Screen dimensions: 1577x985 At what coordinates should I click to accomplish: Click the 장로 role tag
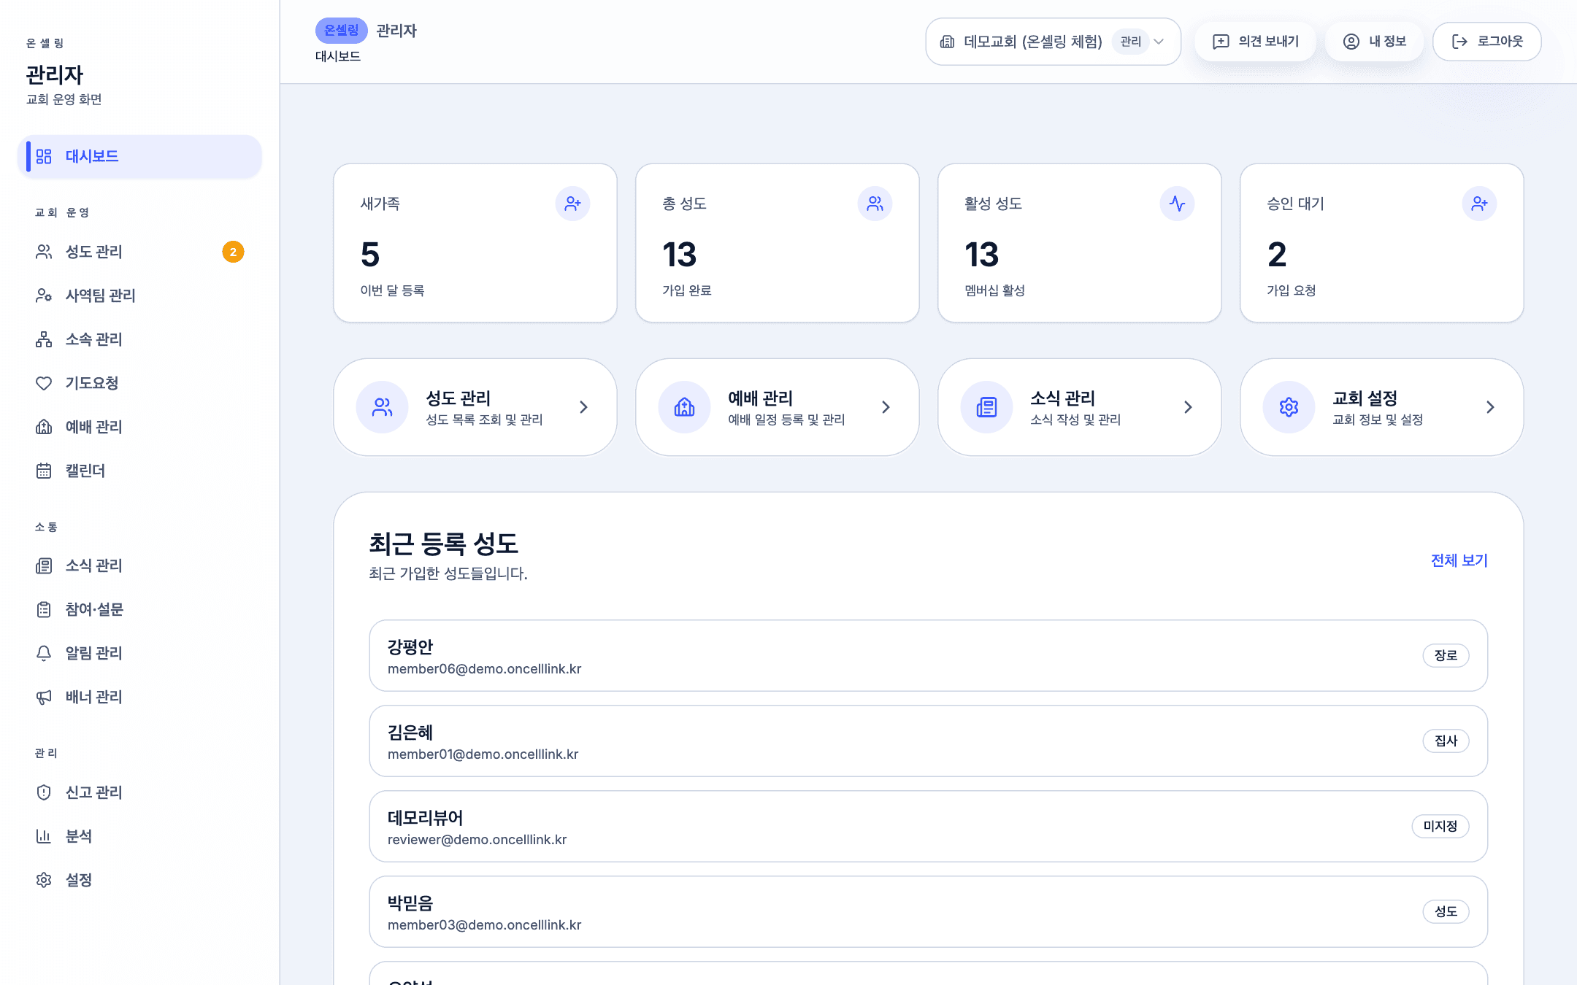(1446, 655)
